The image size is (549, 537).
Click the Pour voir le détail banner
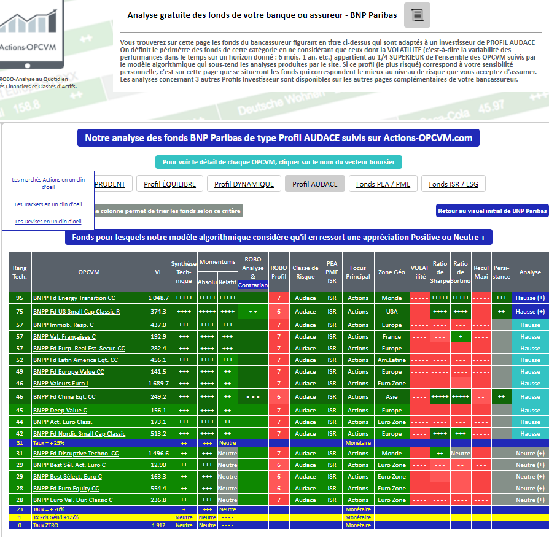279,162
